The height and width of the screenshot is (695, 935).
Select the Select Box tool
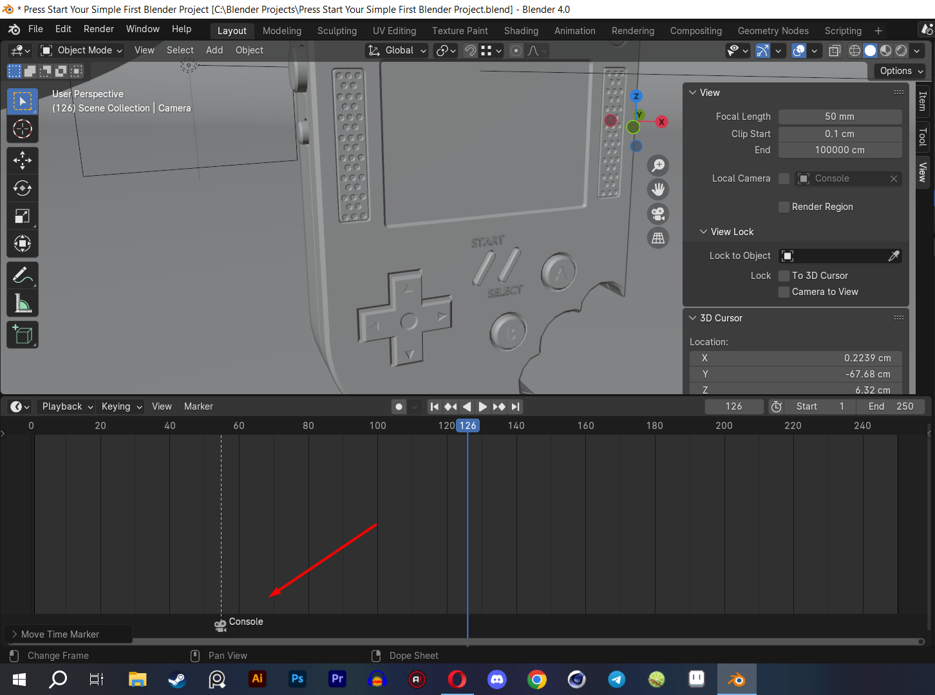pyautogui.click(x=23, y=101)
